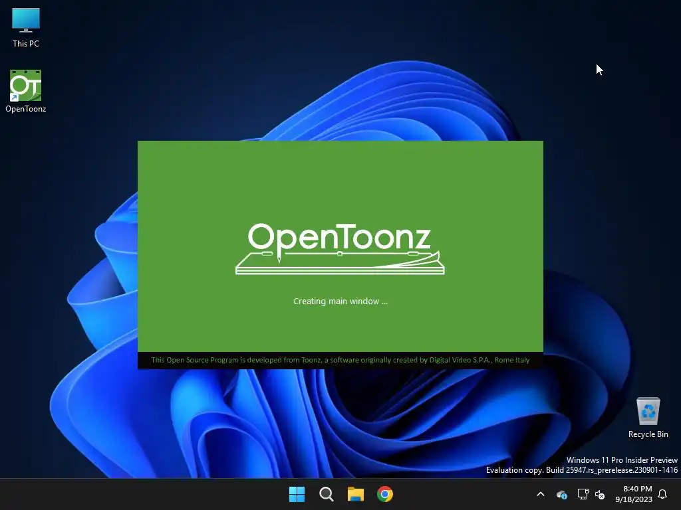The height and width of the screenshot is (510, 681).
Task: Open the Windows Start menu
Action: (297, 494)
